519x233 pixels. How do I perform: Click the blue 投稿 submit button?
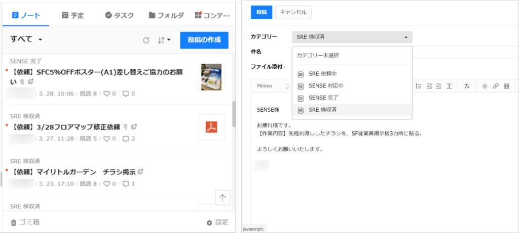pos(261,12)
